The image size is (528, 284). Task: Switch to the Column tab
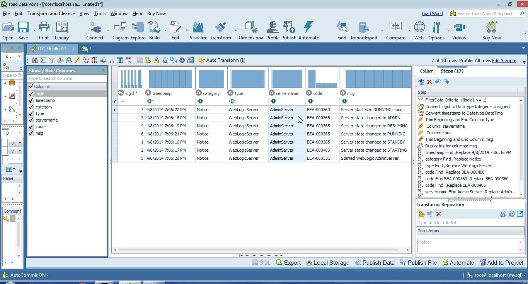tap(427, 71)
